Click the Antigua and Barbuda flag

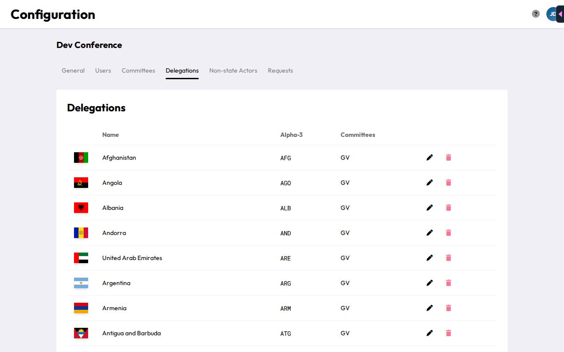tap(81, 333)
